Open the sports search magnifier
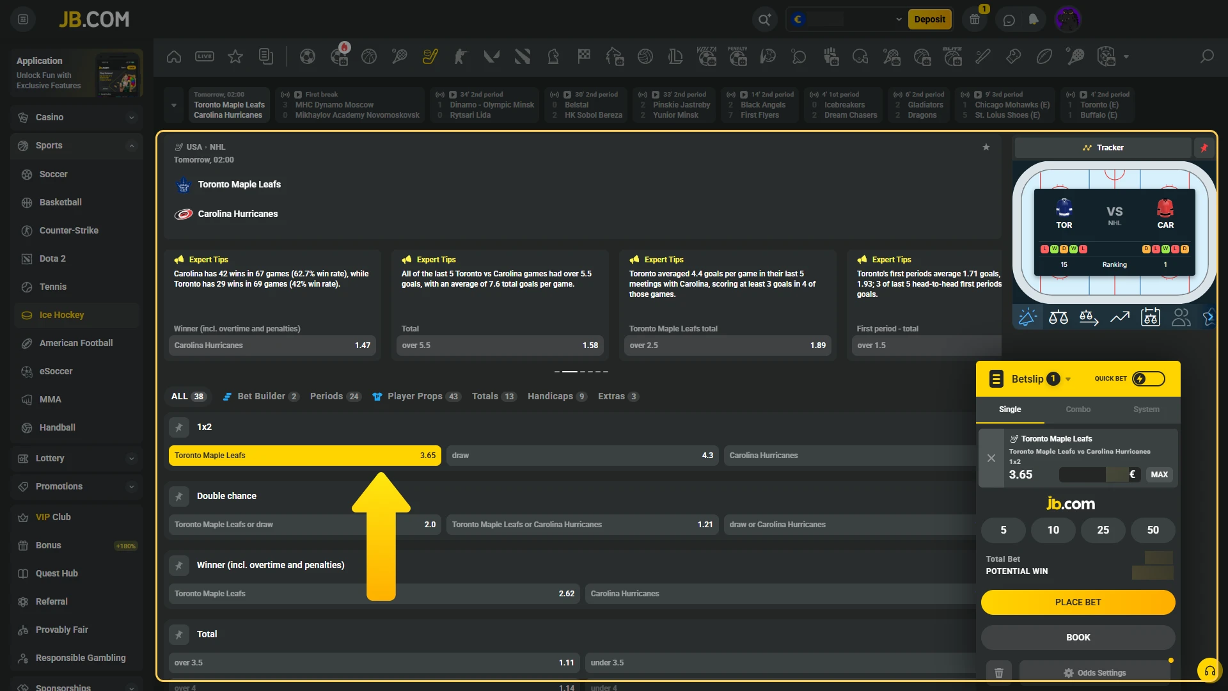The width and height of the screenshot is (1228, 691). pyautogui.click(x=1207, y=57)
